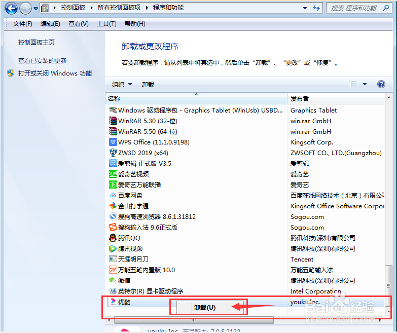Select the 搜狗高速浏览器 icon
This screenshot has width=397, height=333.
[x=113, y=216]
